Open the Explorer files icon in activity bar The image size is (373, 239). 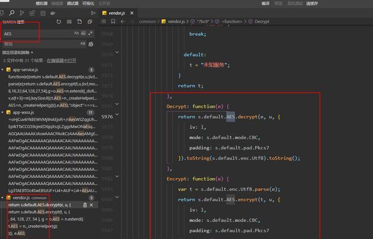pyautogui.click(x=2, y=13)
